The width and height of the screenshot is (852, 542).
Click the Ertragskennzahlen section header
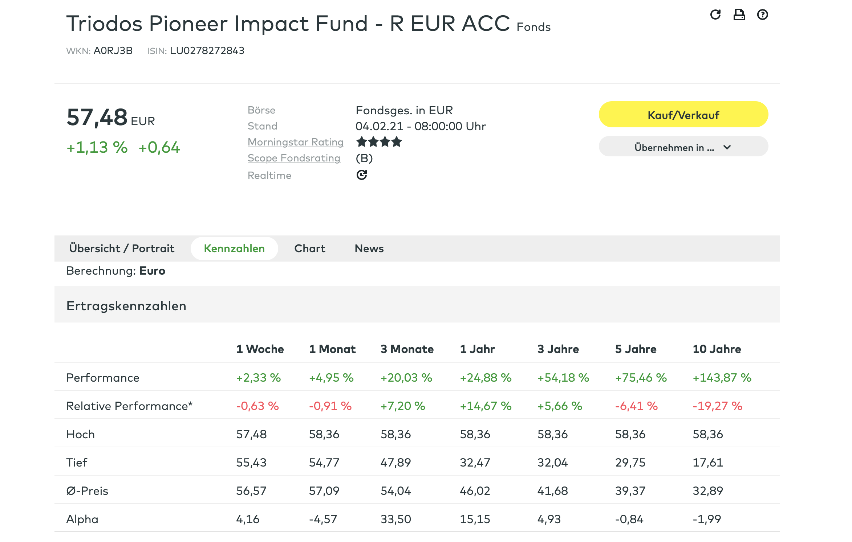[x=126, y=306]
